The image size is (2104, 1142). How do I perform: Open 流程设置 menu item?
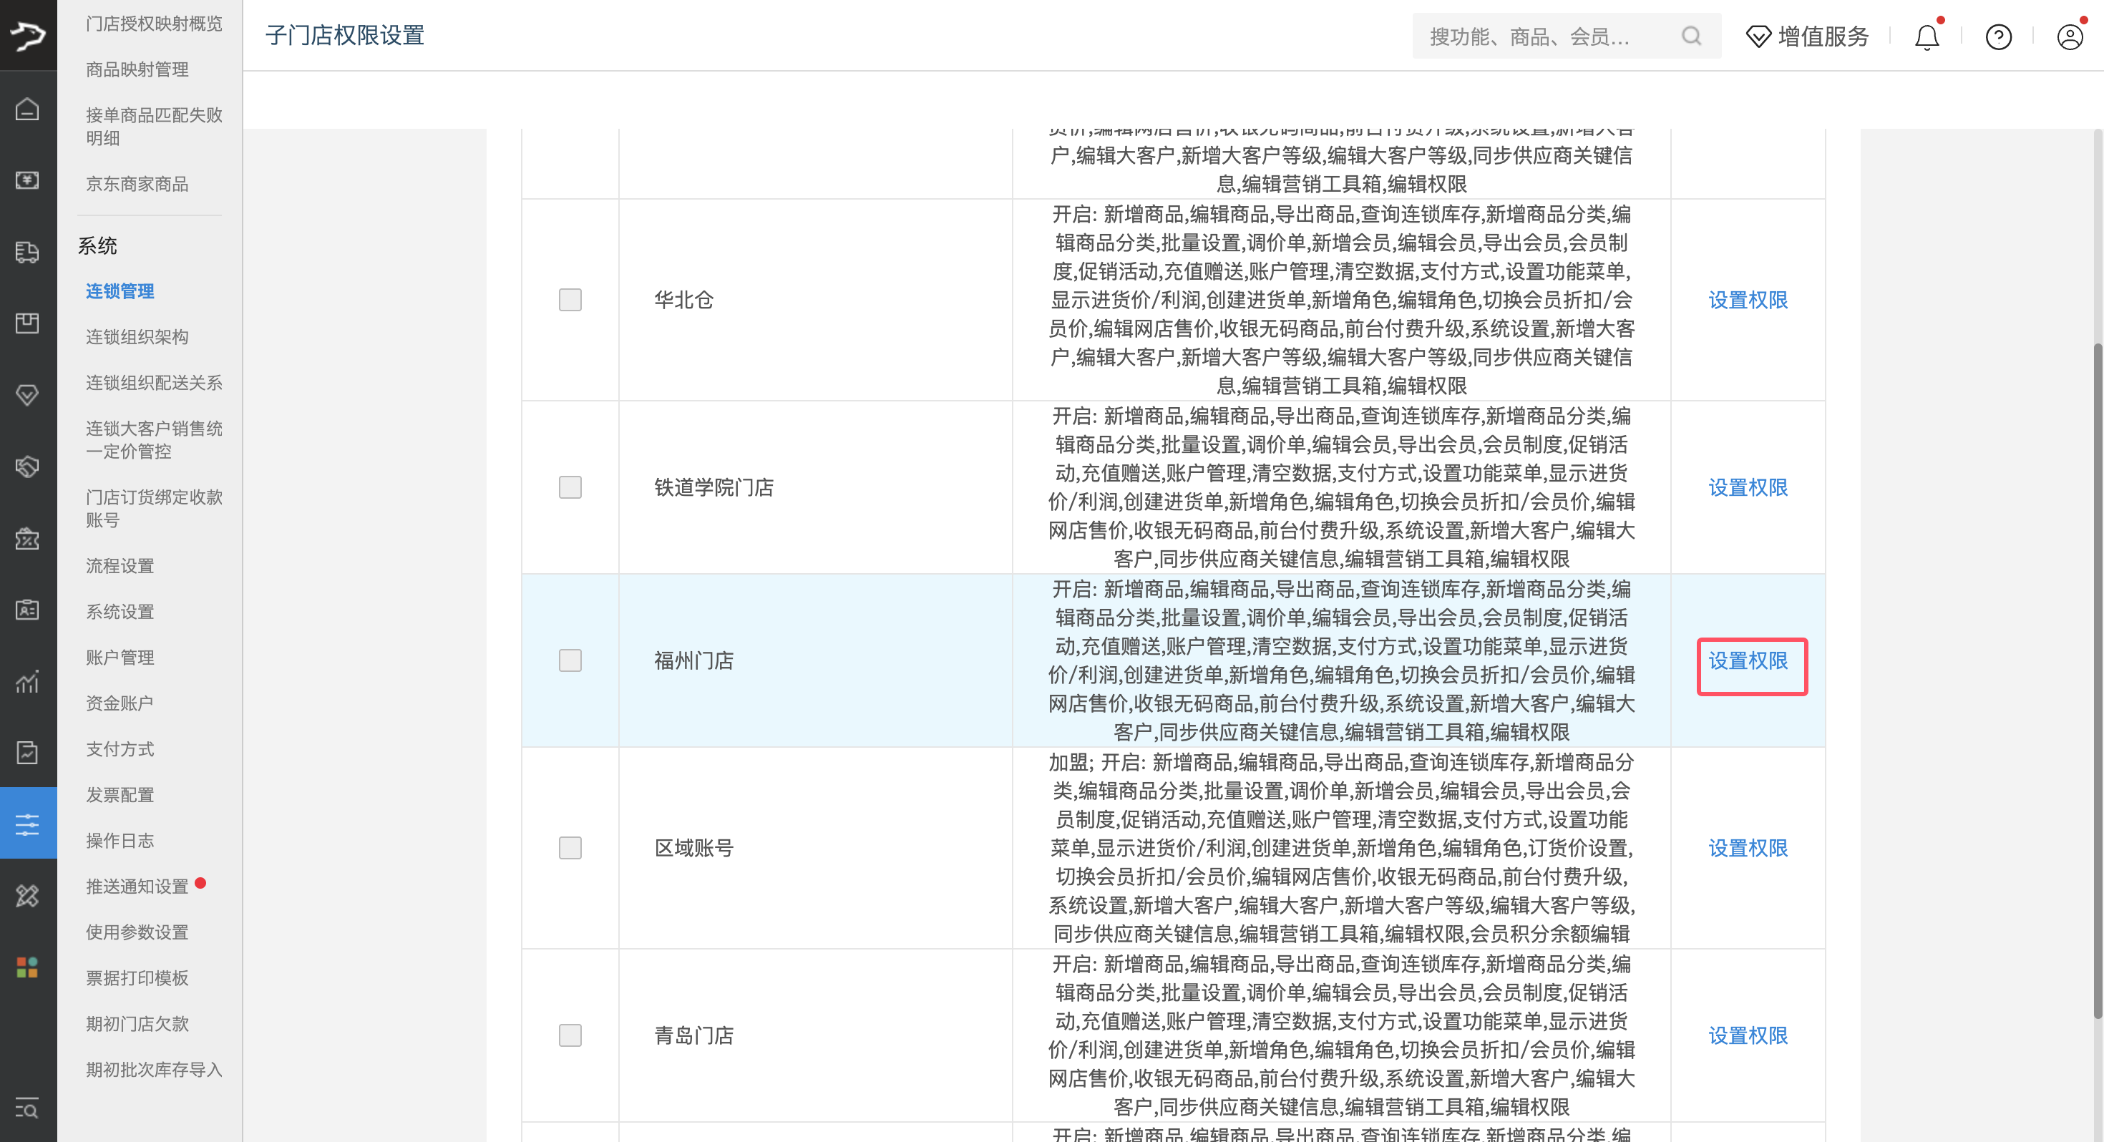coord(120,566)
